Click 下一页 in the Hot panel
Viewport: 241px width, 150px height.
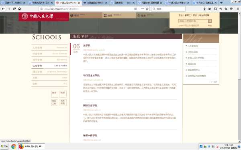pyautogui.click(x=214, y=82)
